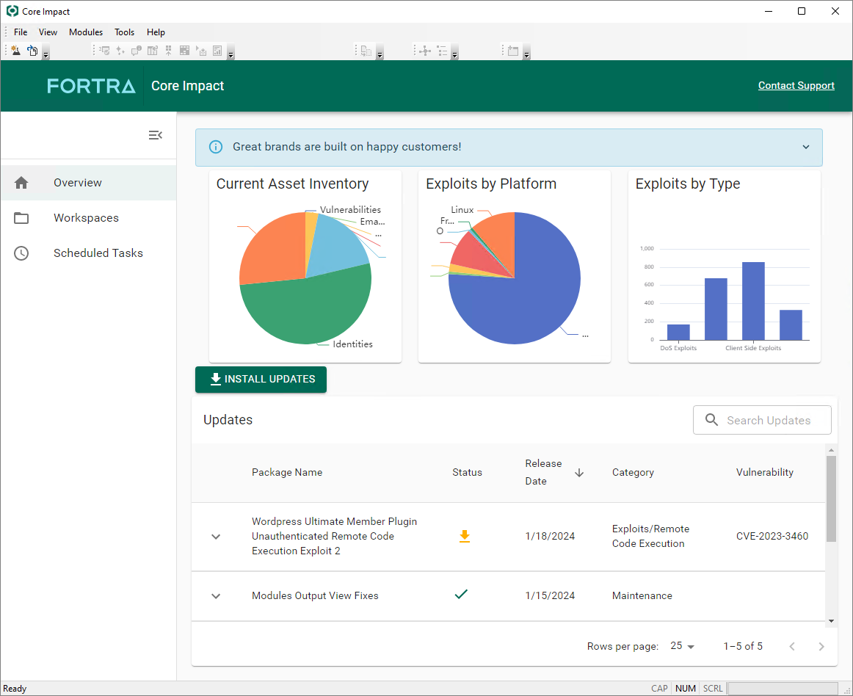Click the Scheduled Tasks clock icon
This screenshot has height=696, width=853.
pos(21,253)
